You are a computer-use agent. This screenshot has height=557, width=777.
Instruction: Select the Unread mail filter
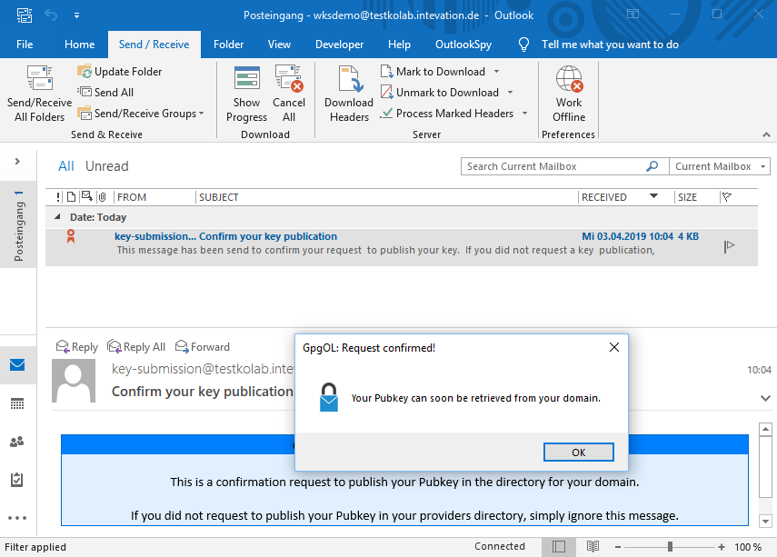[106, 166]
